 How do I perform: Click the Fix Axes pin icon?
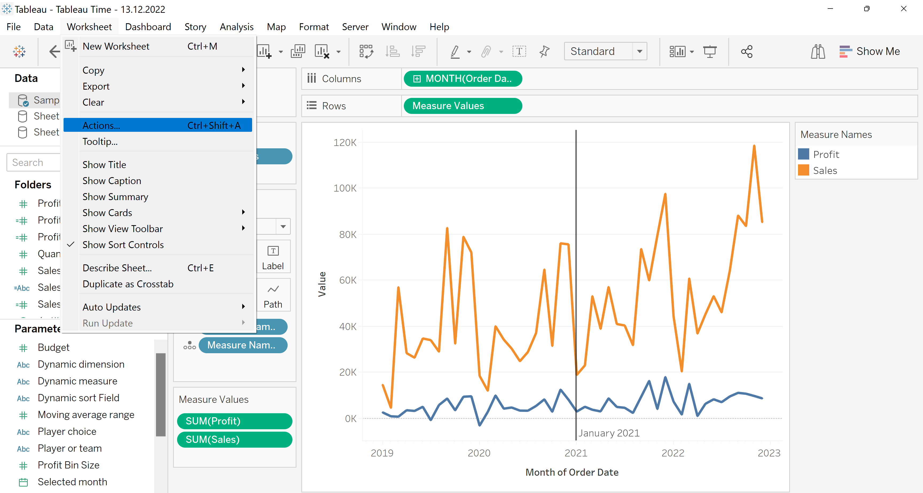[x=544, y=51]
